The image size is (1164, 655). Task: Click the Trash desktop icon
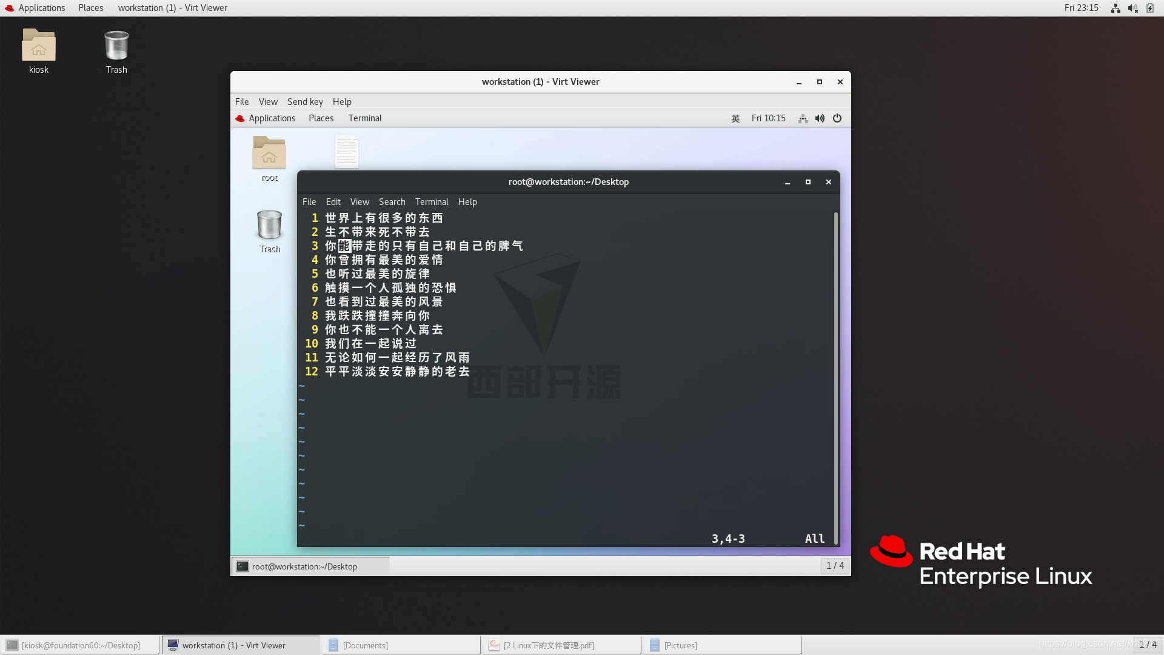coord(115,50)
